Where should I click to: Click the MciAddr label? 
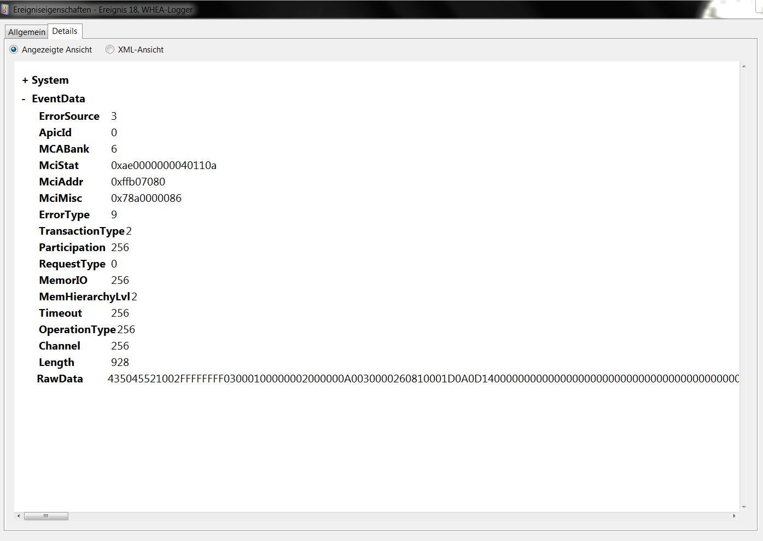coord(61,182)
